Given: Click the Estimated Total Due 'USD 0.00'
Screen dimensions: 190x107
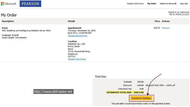Looking at the screenshot, I should 139,92.
